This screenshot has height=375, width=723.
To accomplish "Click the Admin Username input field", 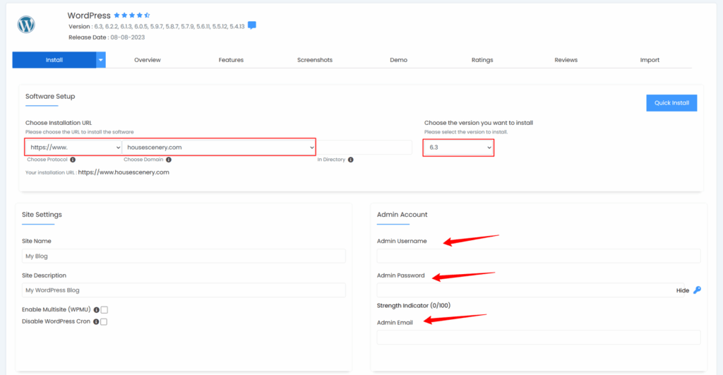I will (539, 256).
